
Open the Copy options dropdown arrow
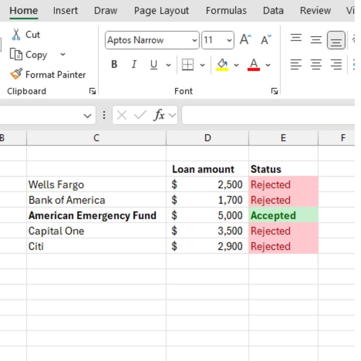[63, 54]
